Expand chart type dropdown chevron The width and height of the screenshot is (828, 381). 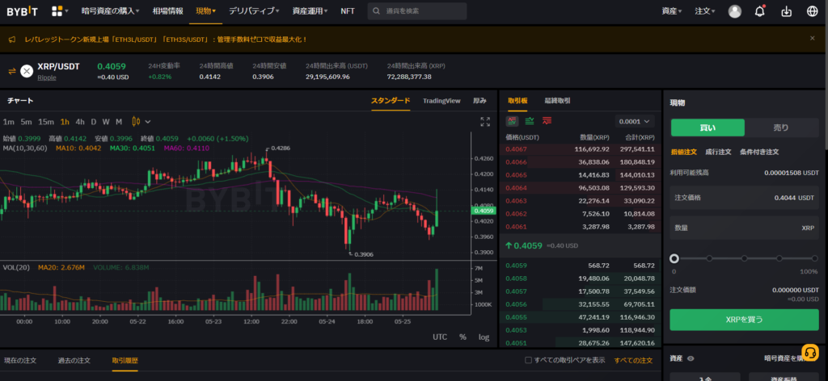[147, 122]
